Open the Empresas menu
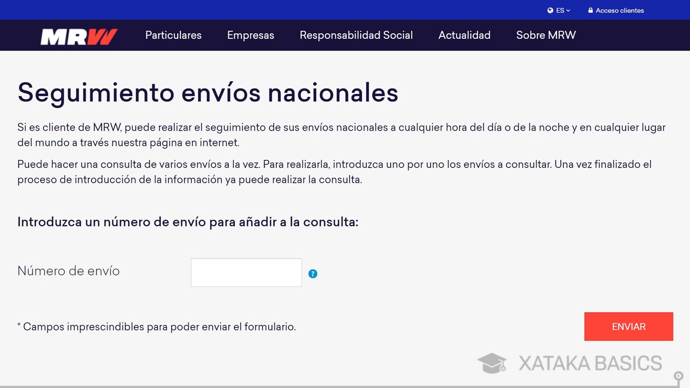The image size is (690, 388). point(251,35)
